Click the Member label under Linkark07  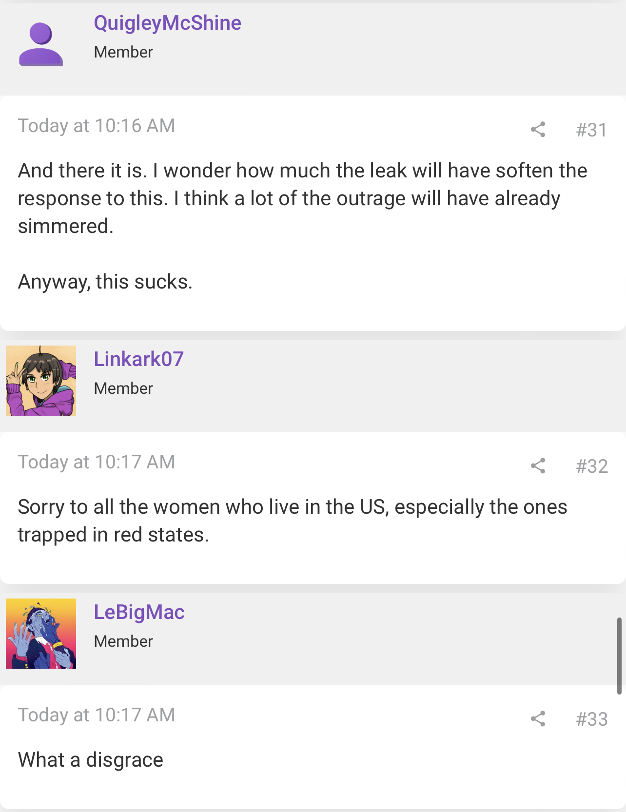pyautogui.click(x=123, y=388)
